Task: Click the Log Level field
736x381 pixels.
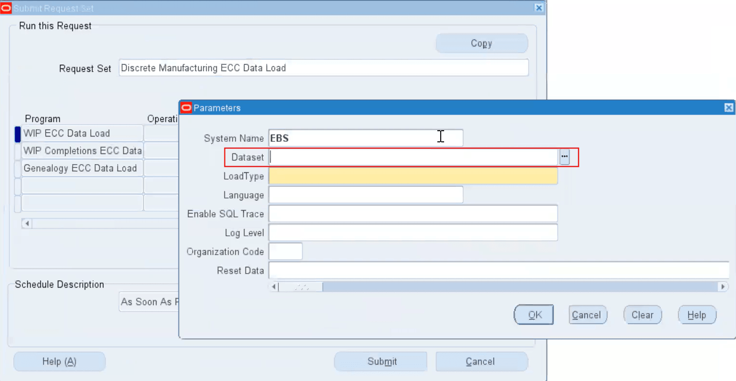Action: [x=413, y=232]
